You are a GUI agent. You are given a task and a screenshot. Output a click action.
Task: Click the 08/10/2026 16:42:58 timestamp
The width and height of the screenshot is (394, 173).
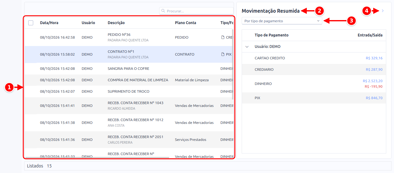click(57, 37)
